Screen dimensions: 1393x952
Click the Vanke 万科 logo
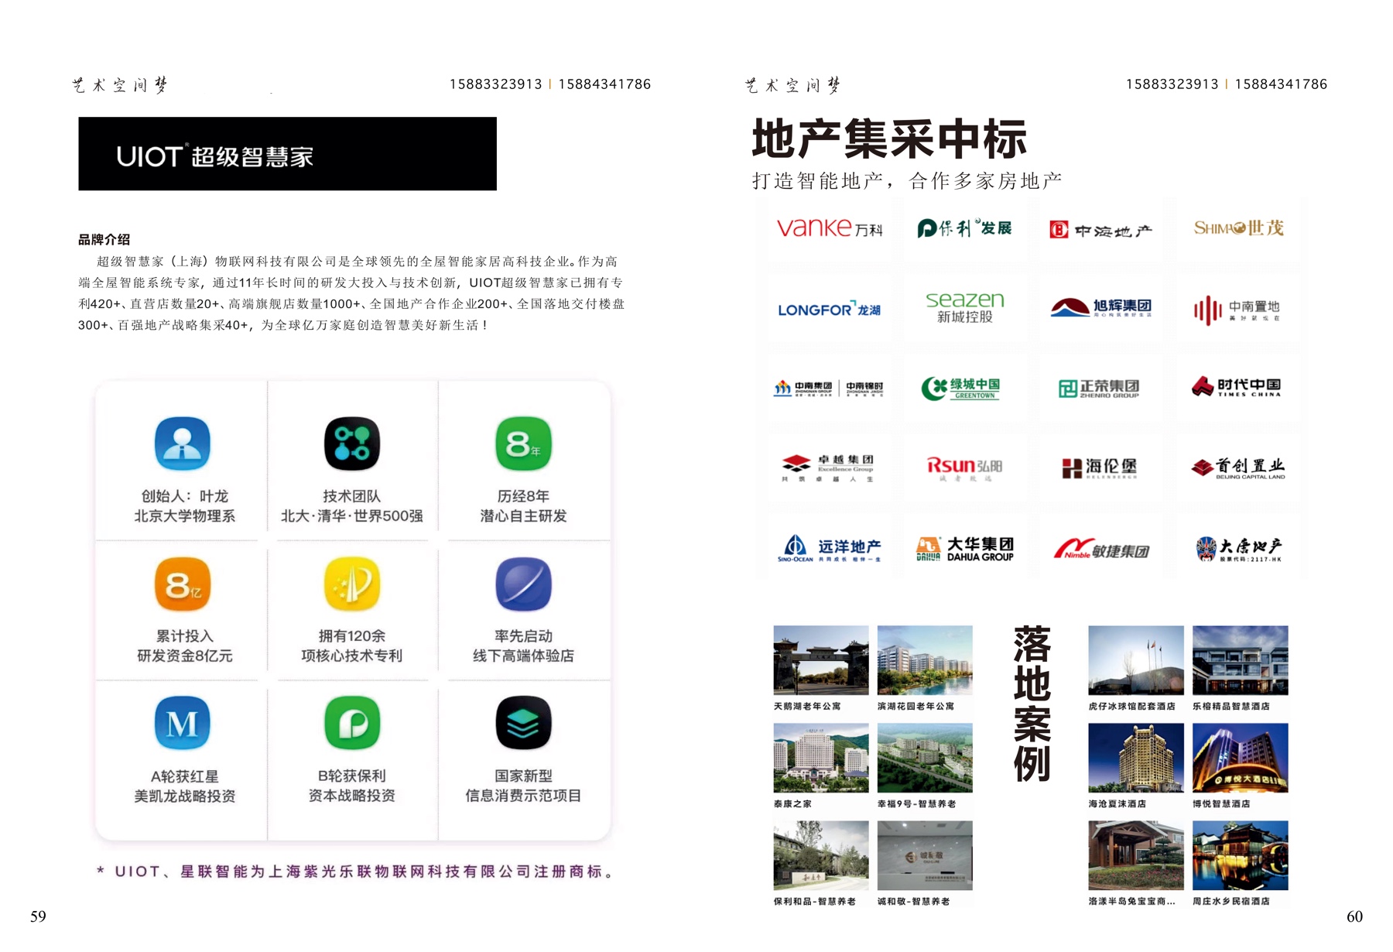(x=829, y=228)
